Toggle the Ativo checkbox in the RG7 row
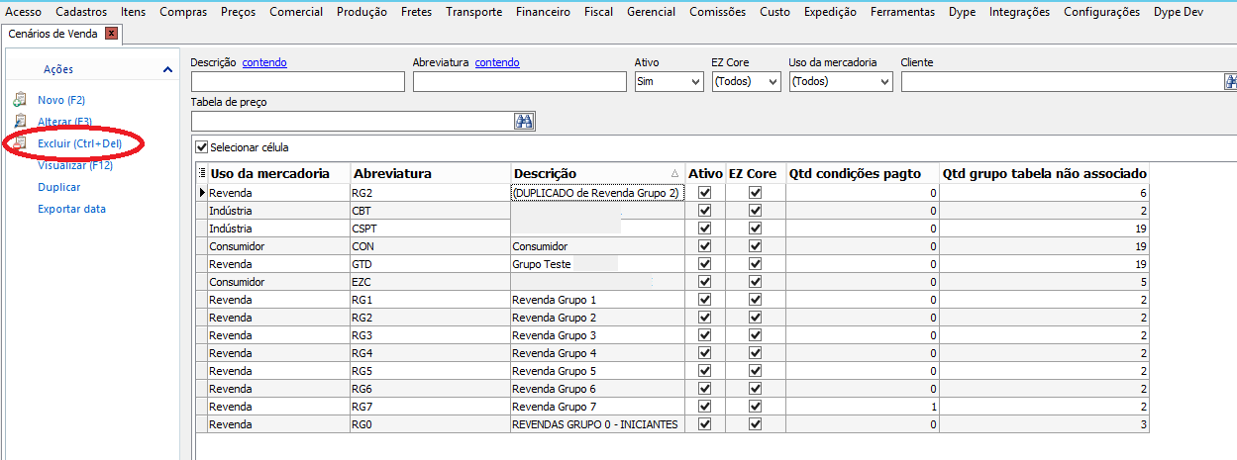 point(705,407)
